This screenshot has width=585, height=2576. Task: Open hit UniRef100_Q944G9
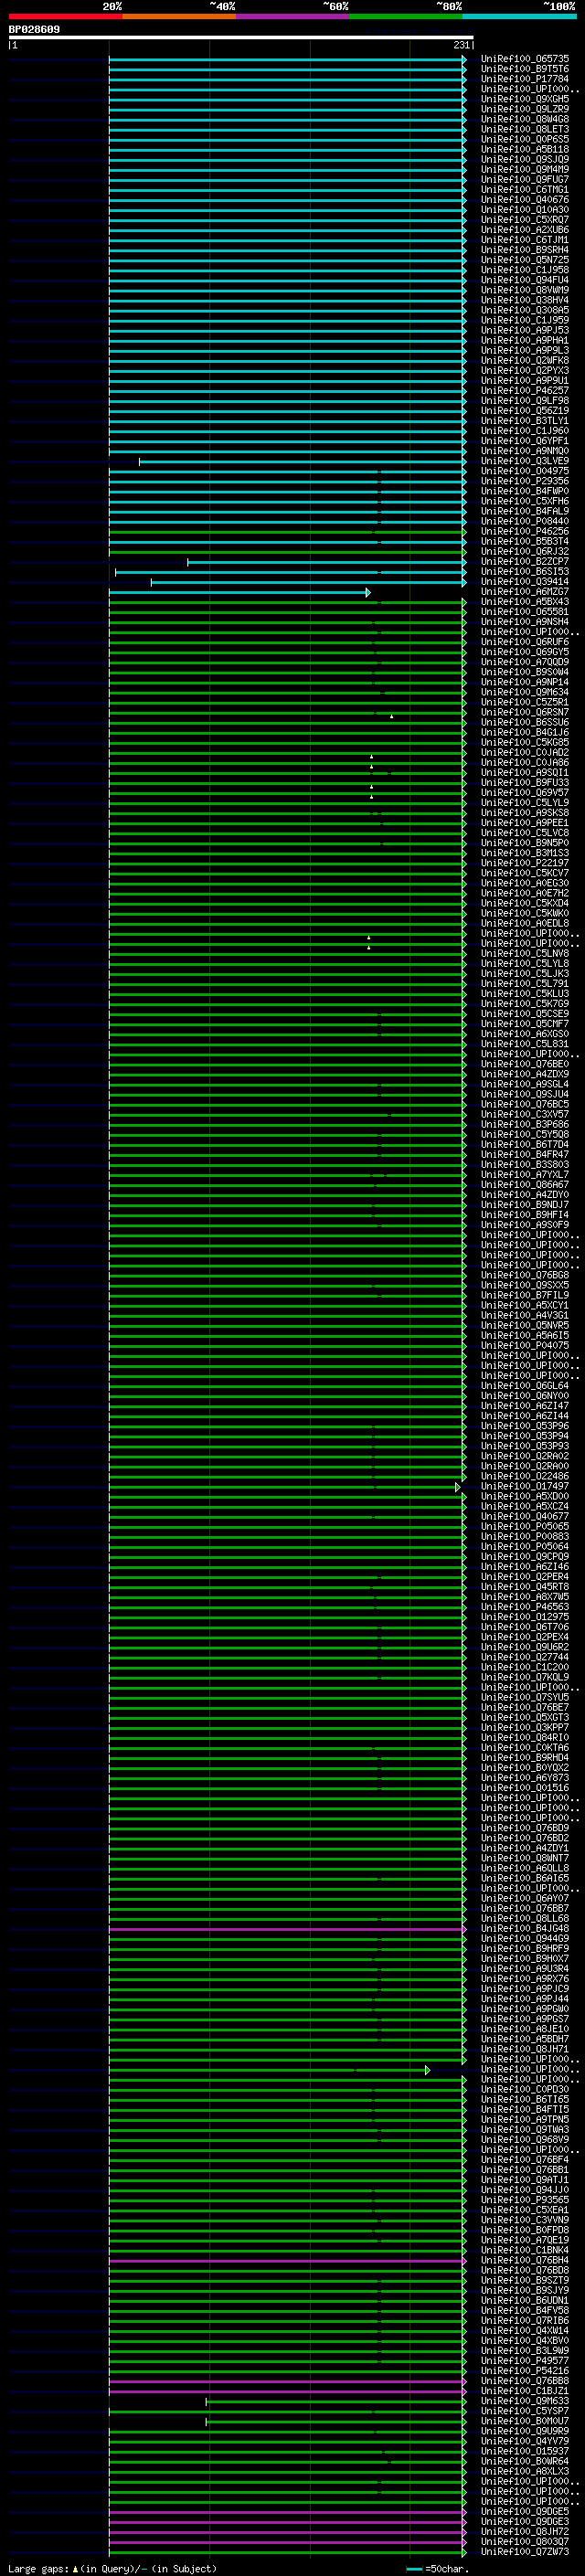pyautogui.click(x=525, y=1939)
